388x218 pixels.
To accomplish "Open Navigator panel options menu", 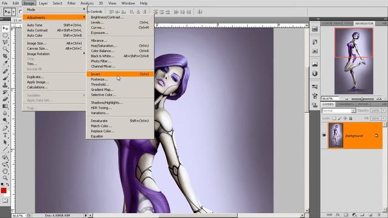I will pyautogui.click(x=384, y=23).
